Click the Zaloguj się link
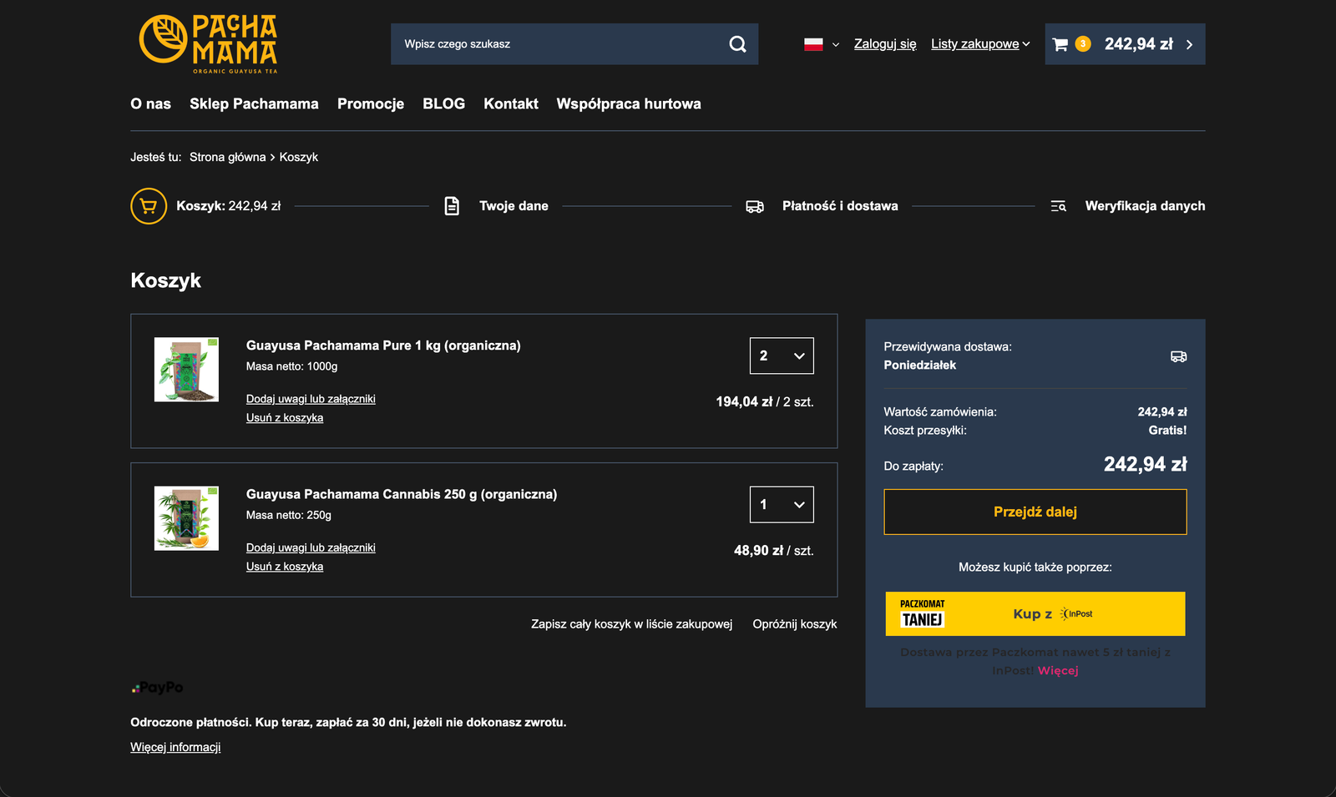 [885, 44]
